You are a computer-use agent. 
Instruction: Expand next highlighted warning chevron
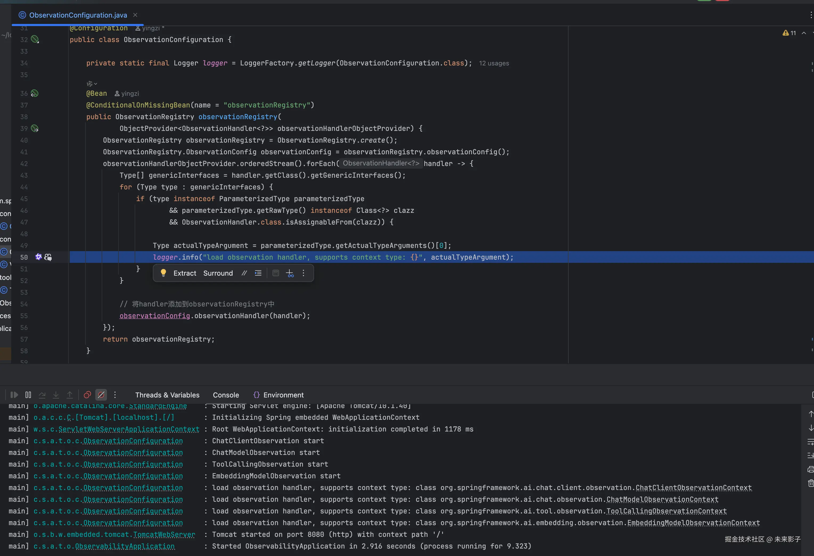tap(804, 33)
